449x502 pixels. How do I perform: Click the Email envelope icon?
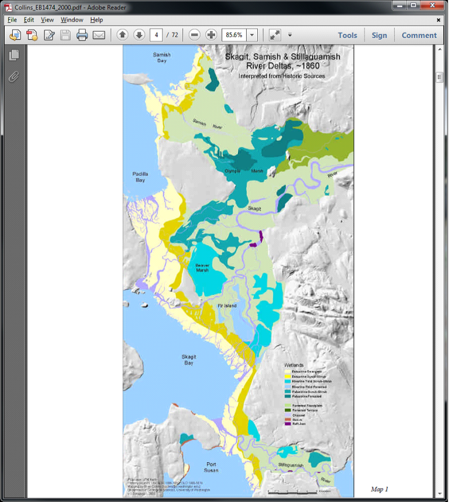[99, 35]
